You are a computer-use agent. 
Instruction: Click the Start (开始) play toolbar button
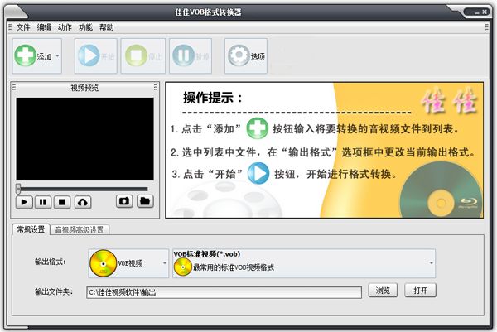96,56
